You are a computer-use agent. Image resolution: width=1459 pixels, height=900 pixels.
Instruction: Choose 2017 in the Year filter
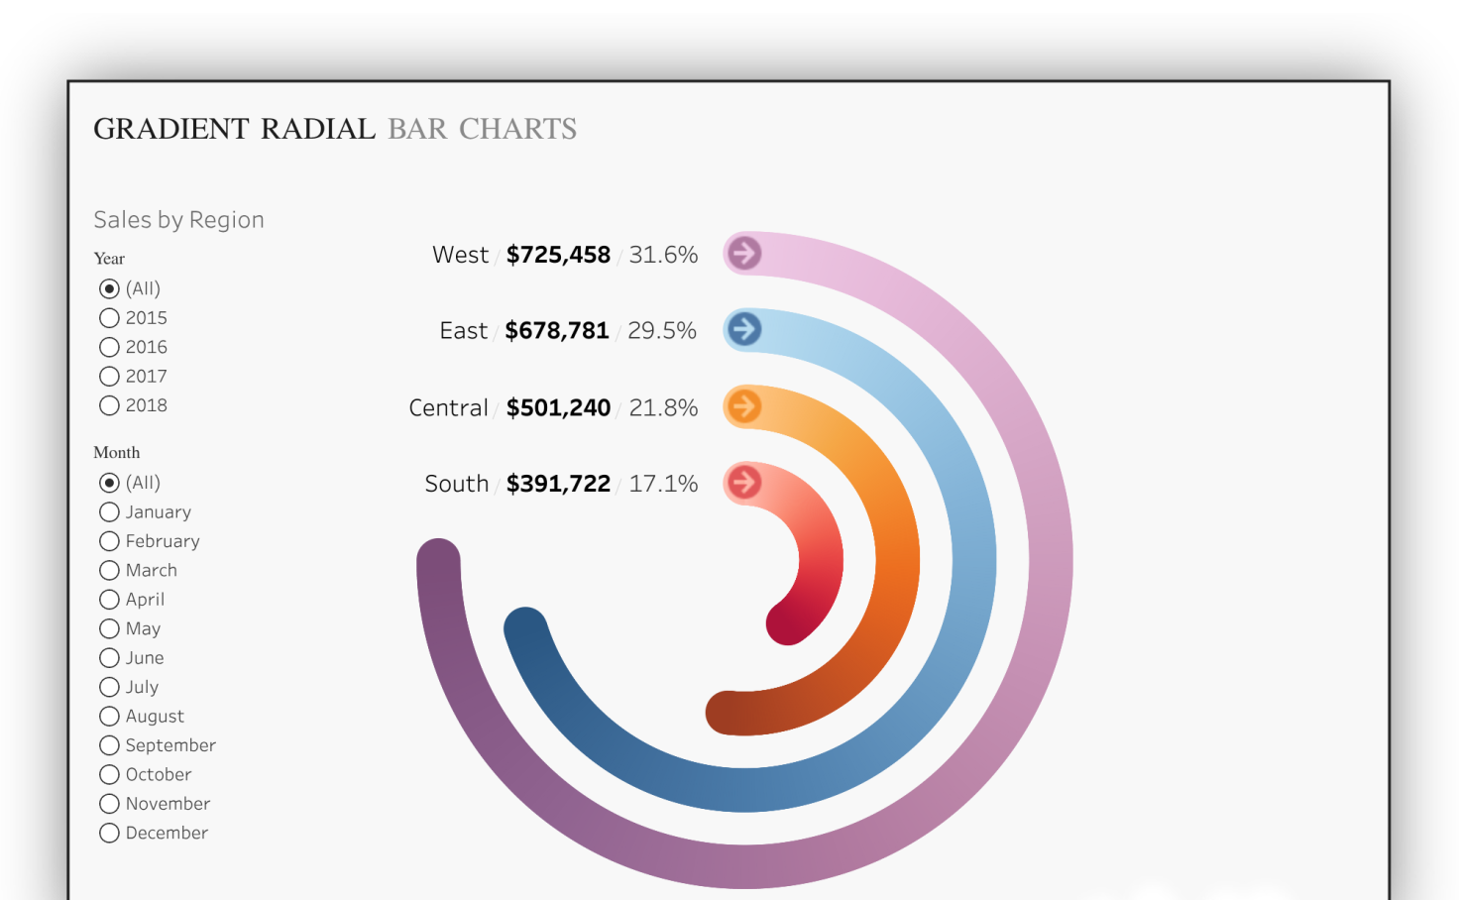click(x=109, y=376)
